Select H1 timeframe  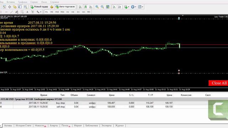68,12
